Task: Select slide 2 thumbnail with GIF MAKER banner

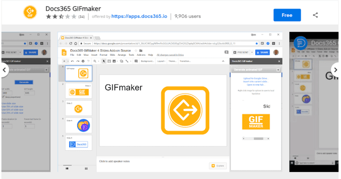Action: coord(79,91)
